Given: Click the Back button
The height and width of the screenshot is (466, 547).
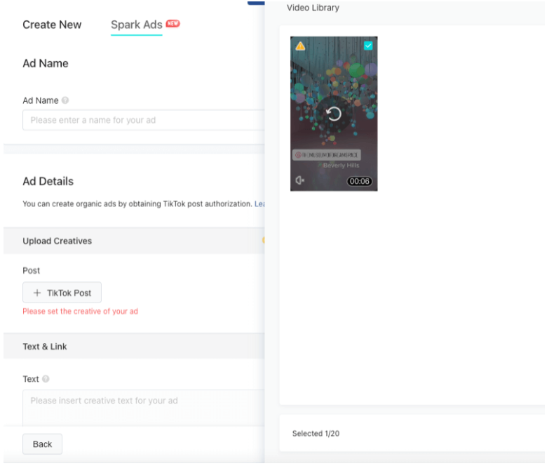Looking at the screenshot, I should coord(43,444).
